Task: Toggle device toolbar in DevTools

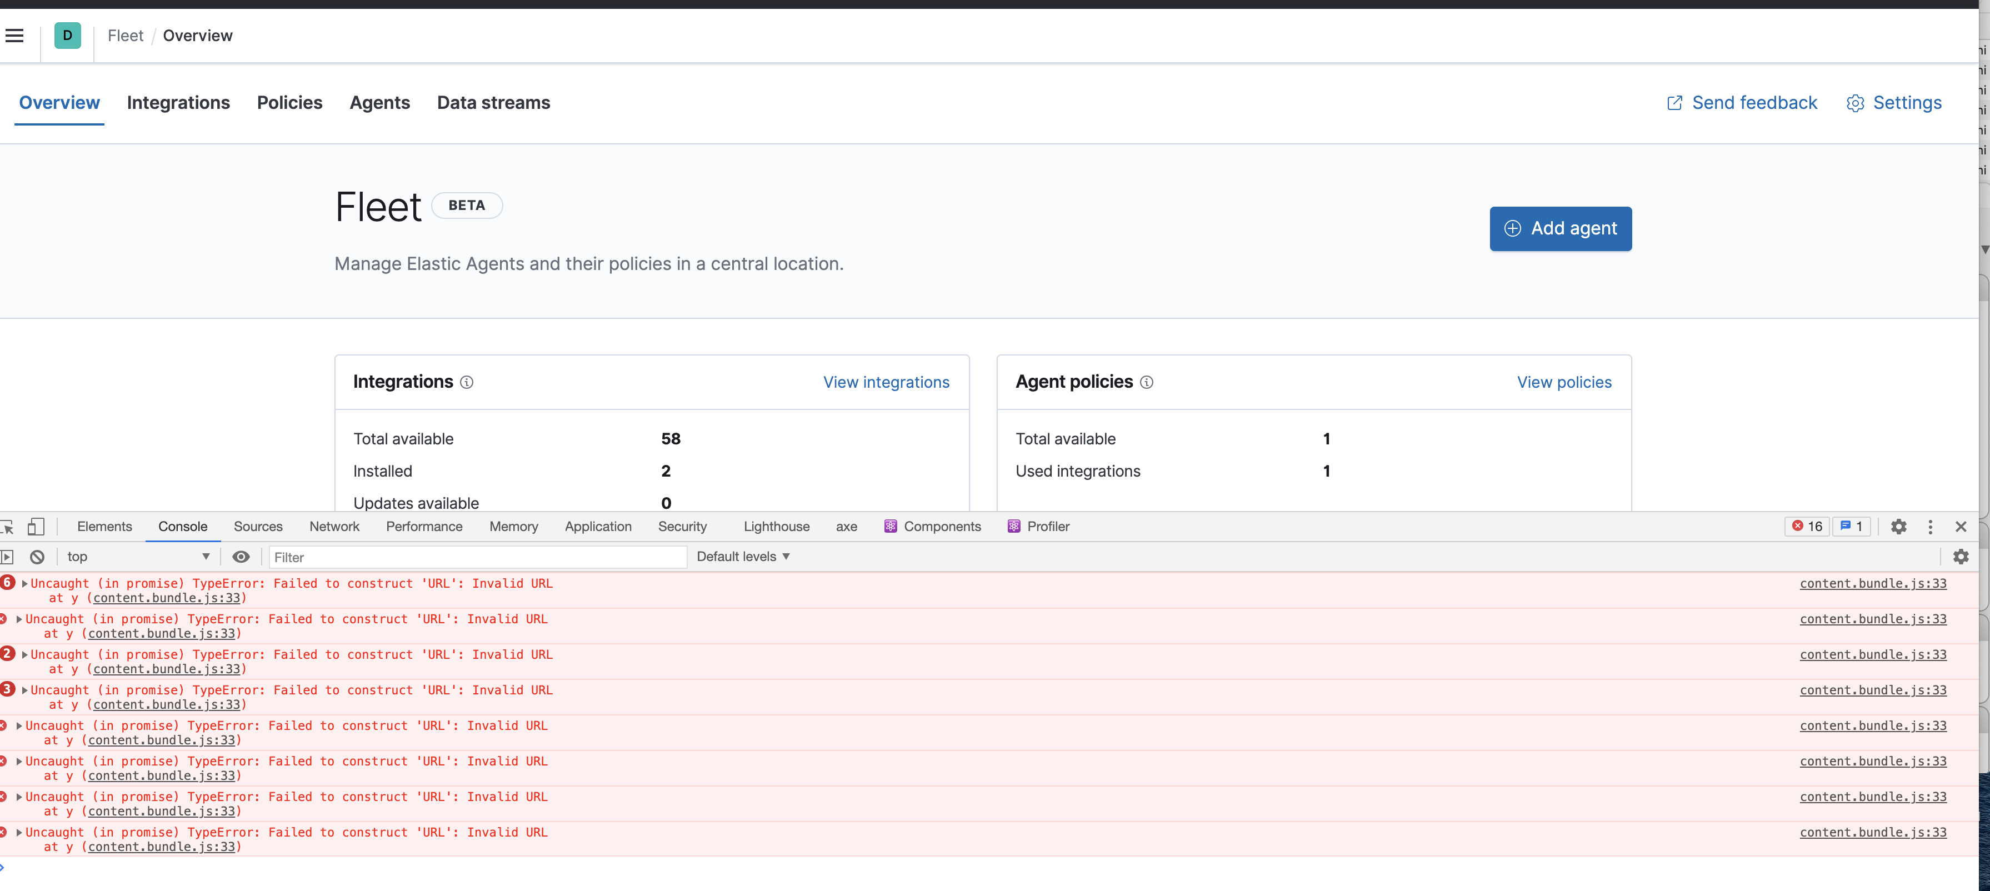Action: click(x=36, y=527)
